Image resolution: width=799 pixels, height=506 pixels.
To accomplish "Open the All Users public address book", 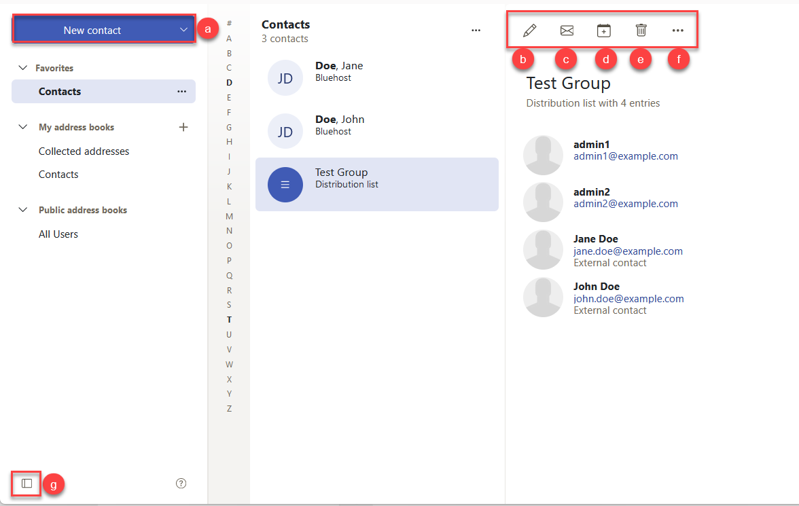I will tap(58, 234).
